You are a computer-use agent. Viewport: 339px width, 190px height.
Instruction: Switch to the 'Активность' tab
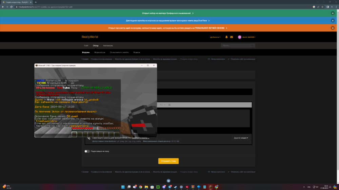pyautogui.click(x=108, y=46)
